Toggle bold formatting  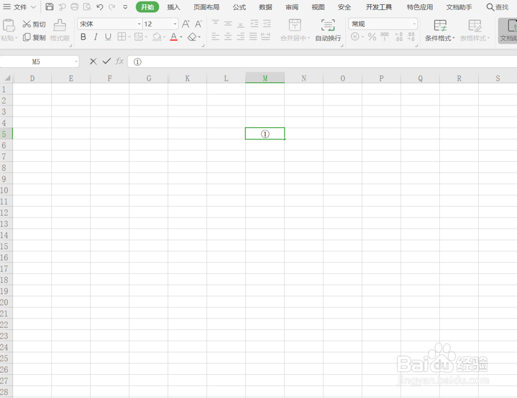point(83,37)
